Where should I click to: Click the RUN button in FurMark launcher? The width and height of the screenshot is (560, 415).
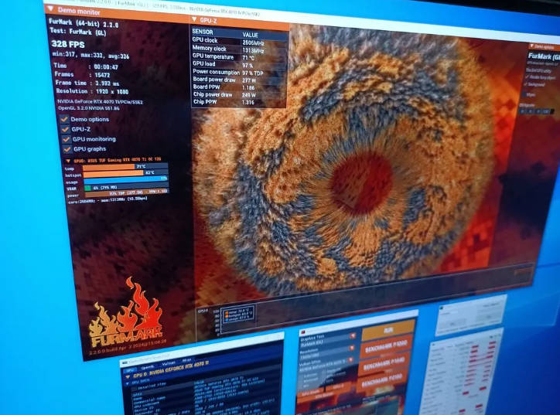388,330
